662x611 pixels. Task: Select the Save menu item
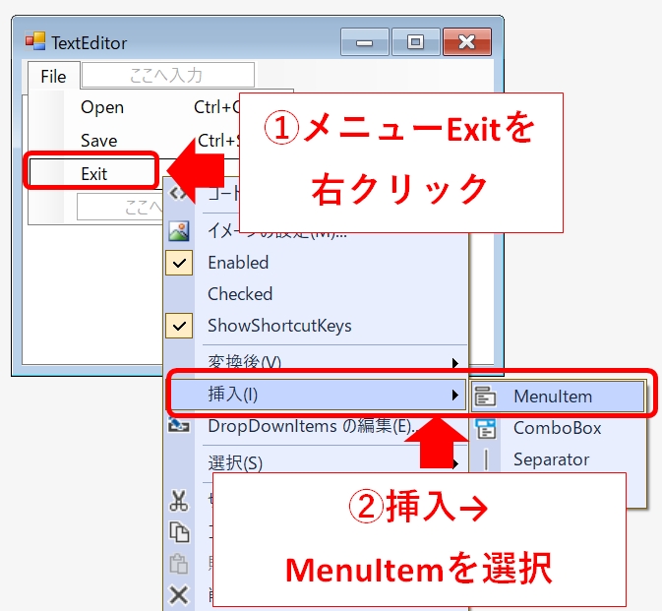coord(98,140)
